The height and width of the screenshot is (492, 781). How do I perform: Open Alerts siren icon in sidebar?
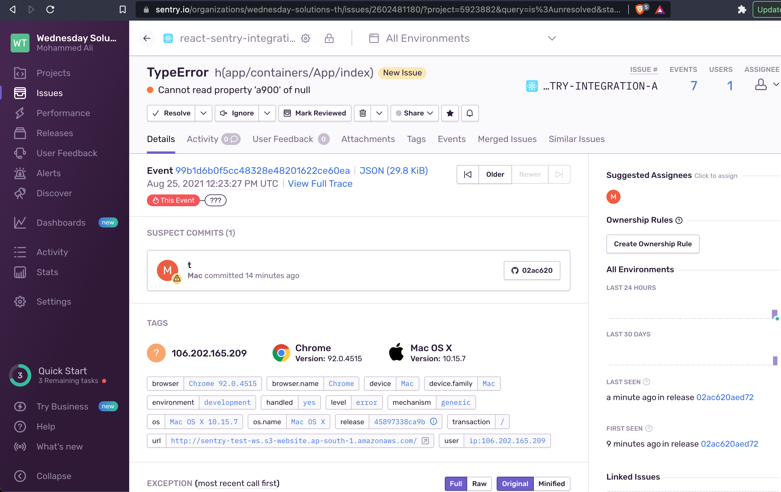[x=20, y=173]
